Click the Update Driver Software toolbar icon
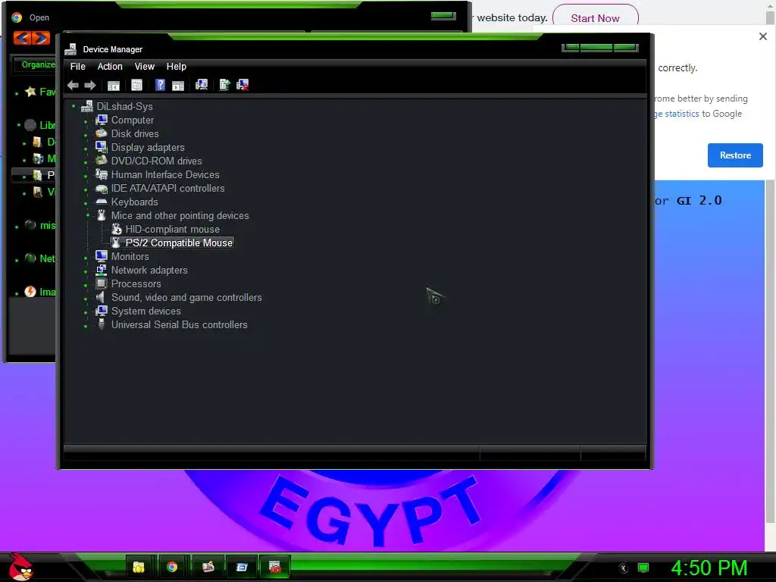Viewport: 776px width, 582px height. [x=224, y=85]
